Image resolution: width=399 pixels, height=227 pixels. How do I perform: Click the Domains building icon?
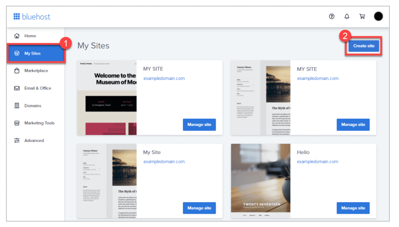pyautogui.click(x=17, y=106)
